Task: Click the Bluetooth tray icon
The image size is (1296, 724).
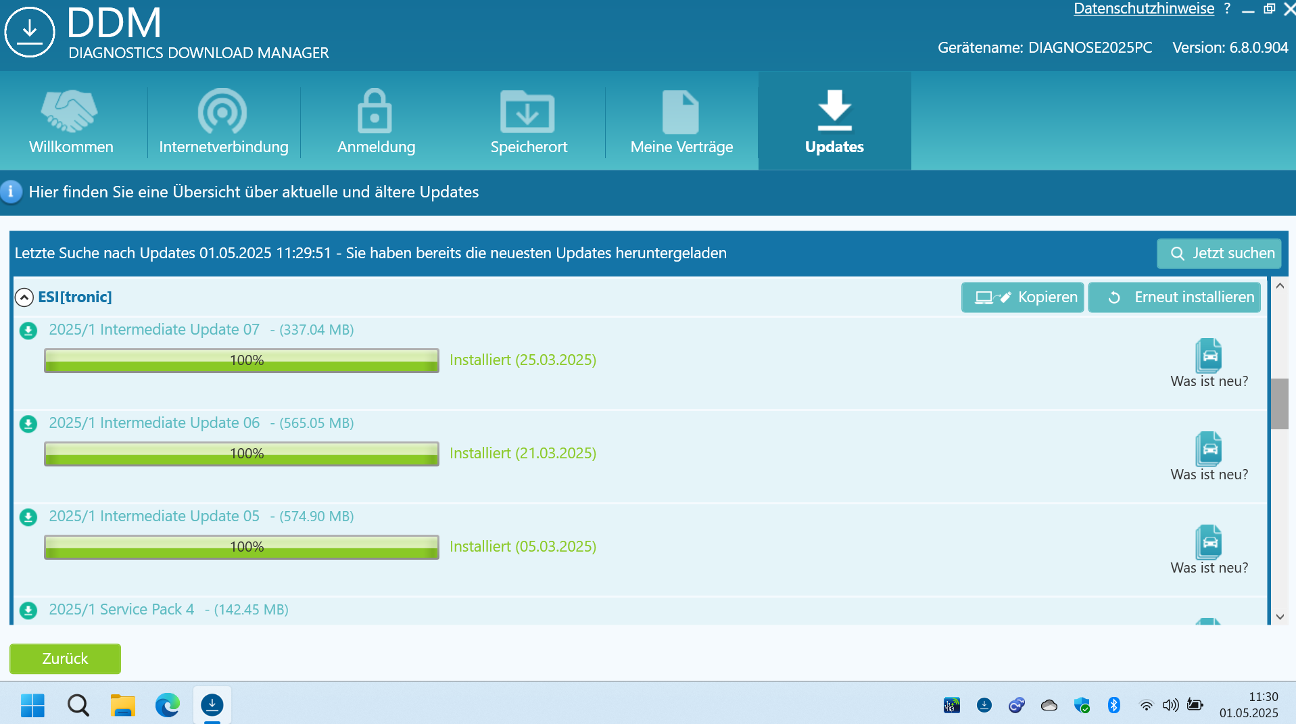Action: [x=1114, y=706]
